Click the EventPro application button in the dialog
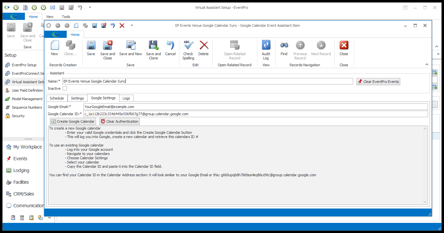This screenshot has width=444, height=233. tap(56, 34)
